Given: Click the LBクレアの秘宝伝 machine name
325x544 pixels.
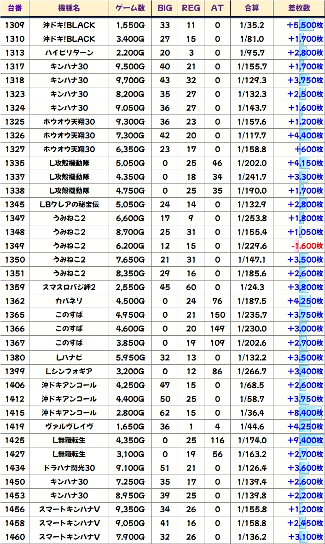Looking at the screenshot, I should [69, 205].
